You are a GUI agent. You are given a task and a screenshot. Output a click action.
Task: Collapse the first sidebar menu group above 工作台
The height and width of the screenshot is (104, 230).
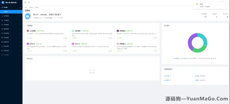(x=11, y=7)
